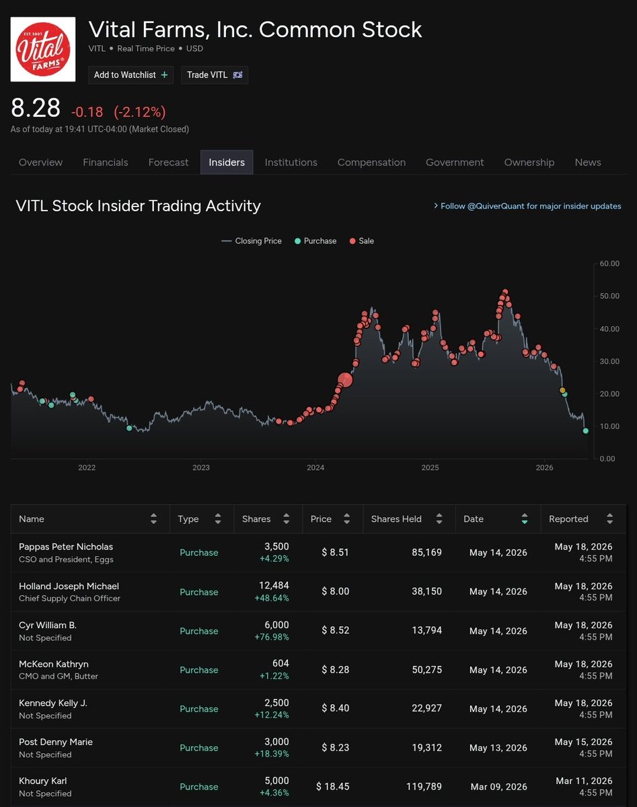Sort by the Reported column arrows
Screen dimensions: 637x807
coord(609,518)
